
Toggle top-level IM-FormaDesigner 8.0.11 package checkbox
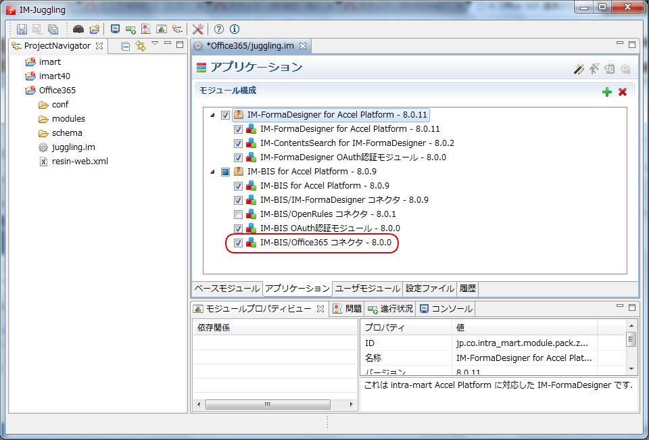(x=225, y=115)
